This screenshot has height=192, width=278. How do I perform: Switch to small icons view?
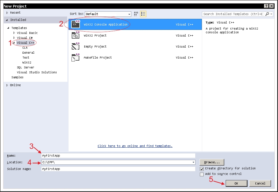click(136, 14)
